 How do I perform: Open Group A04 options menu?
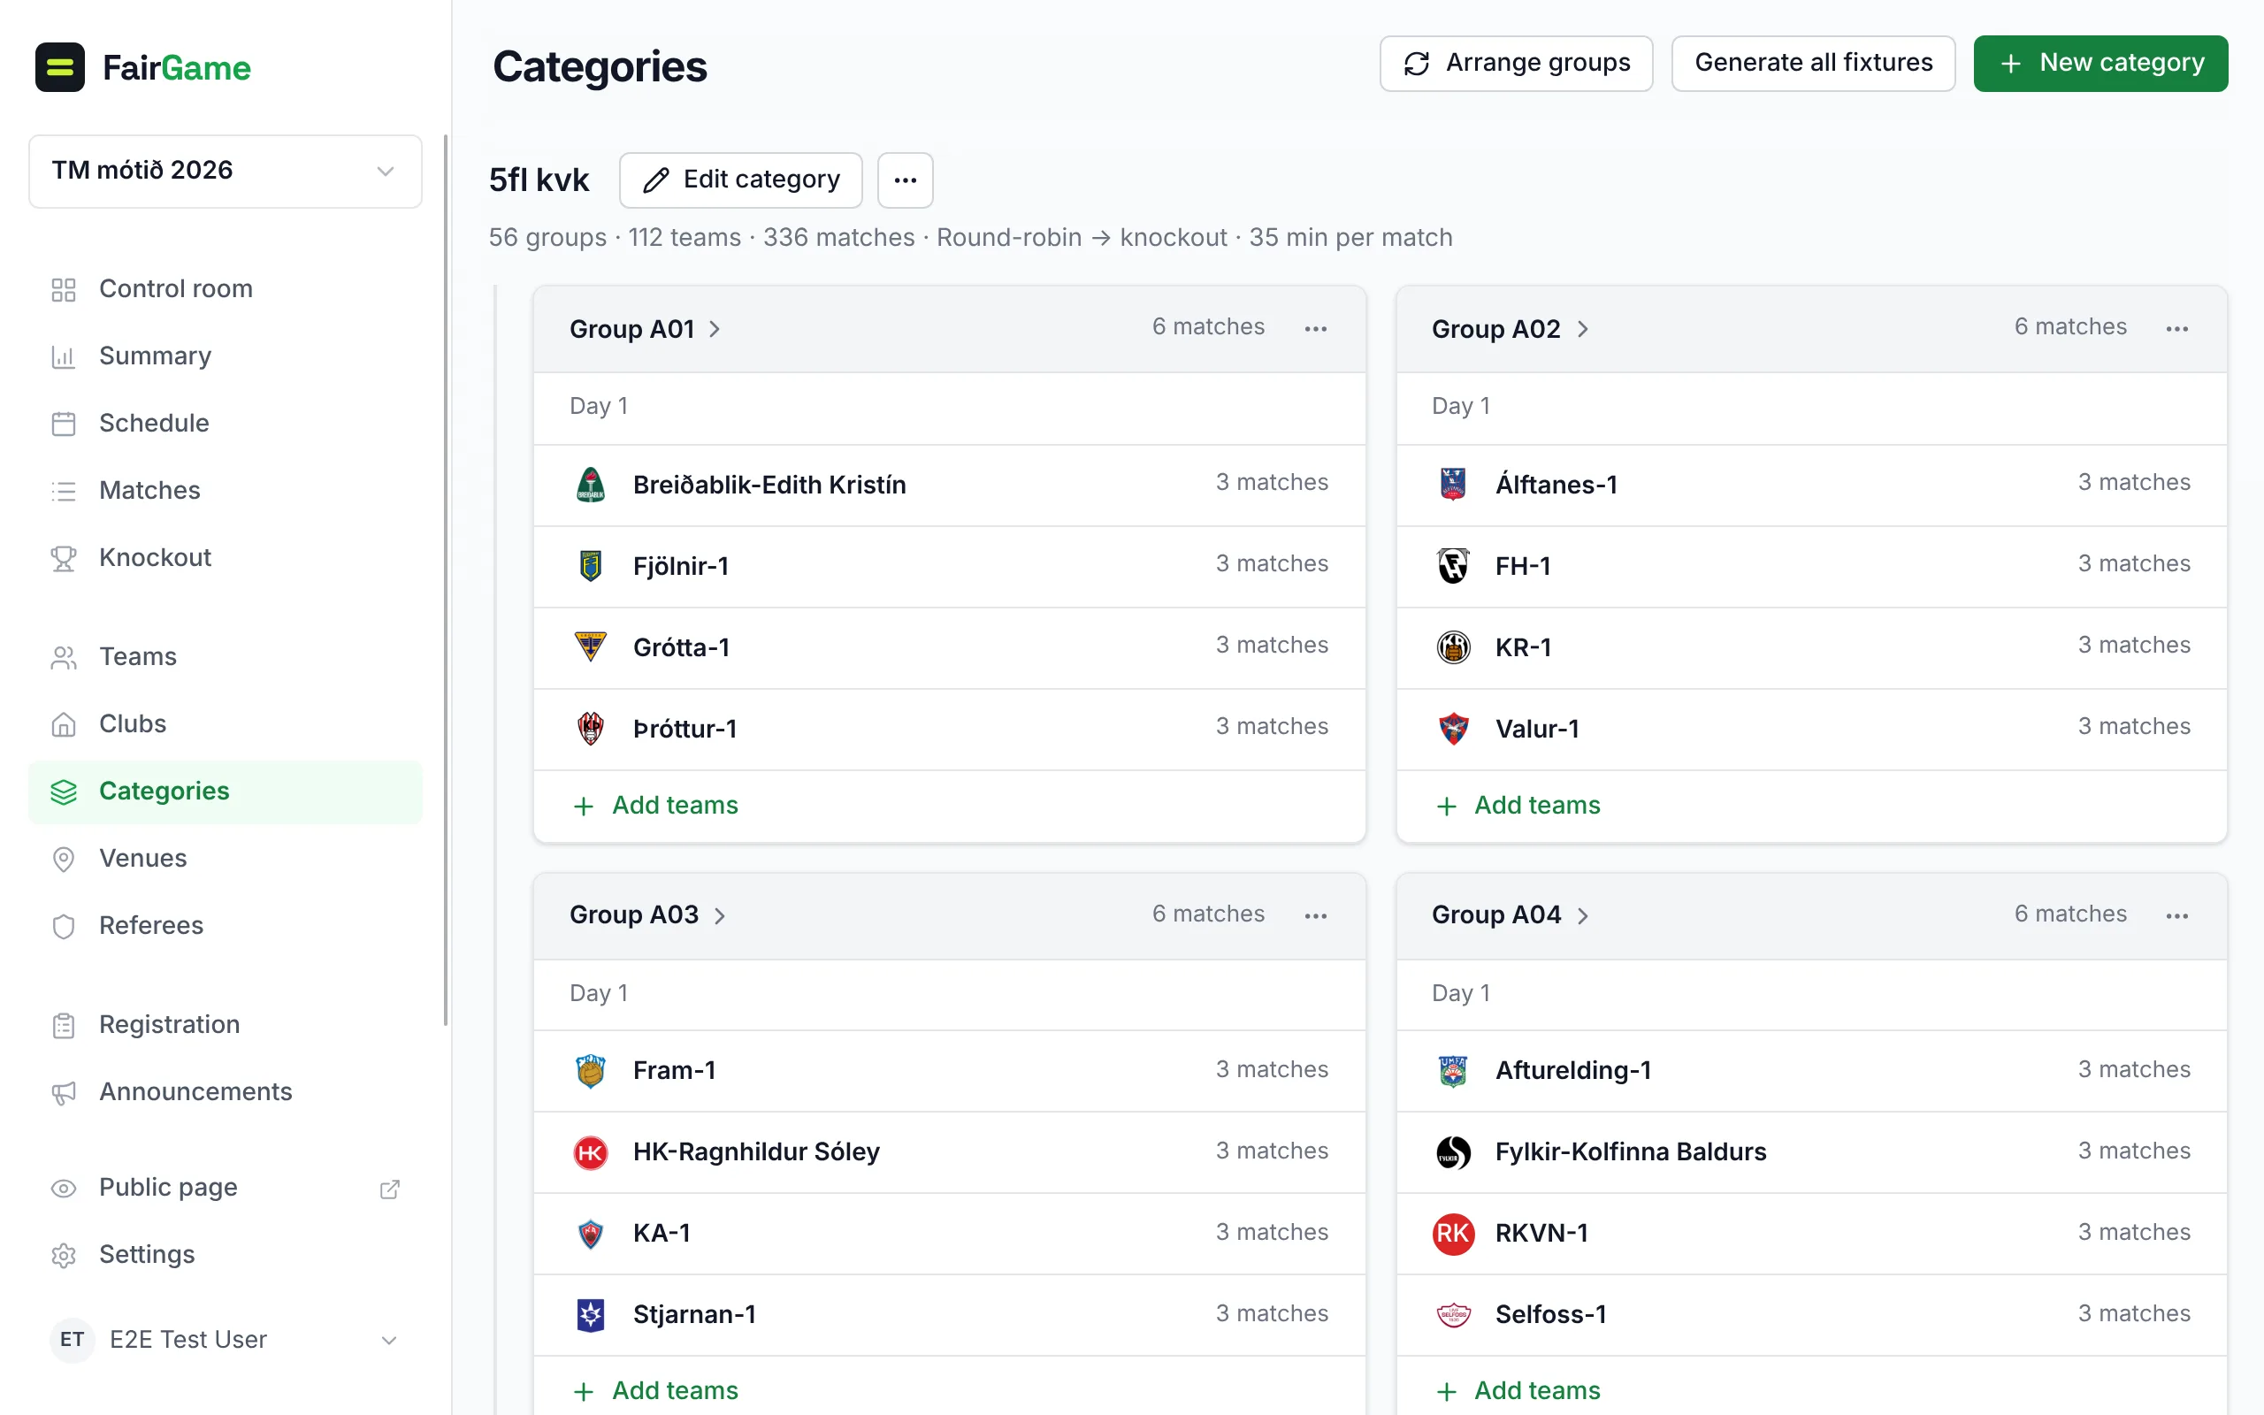2177,915
